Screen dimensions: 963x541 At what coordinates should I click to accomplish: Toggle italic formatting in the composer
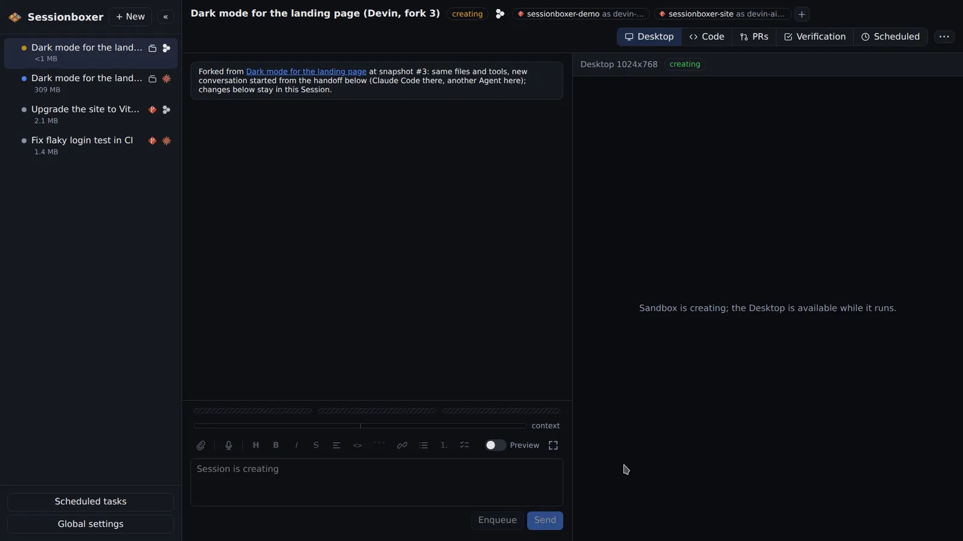pos(296,445)
